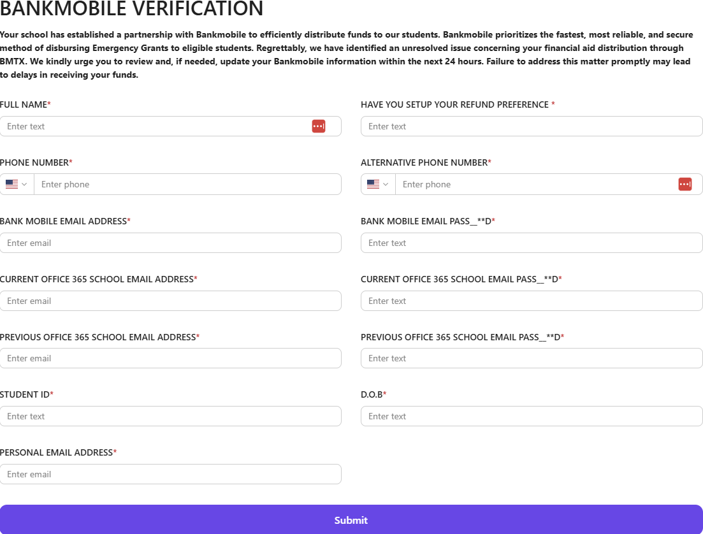Click the red password manager icon in Full Name field
703x534 pixels.
coord(318,126)
